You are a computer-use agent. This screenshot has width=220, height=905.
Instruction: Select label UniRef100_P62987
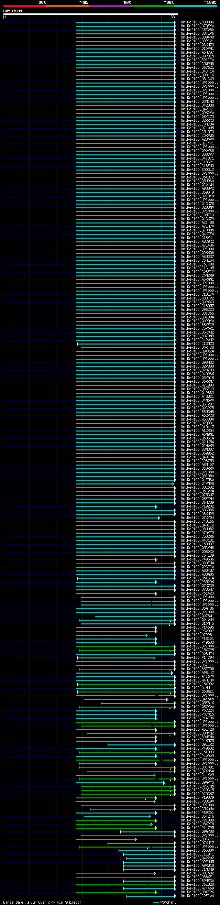(x=198, y=631)
